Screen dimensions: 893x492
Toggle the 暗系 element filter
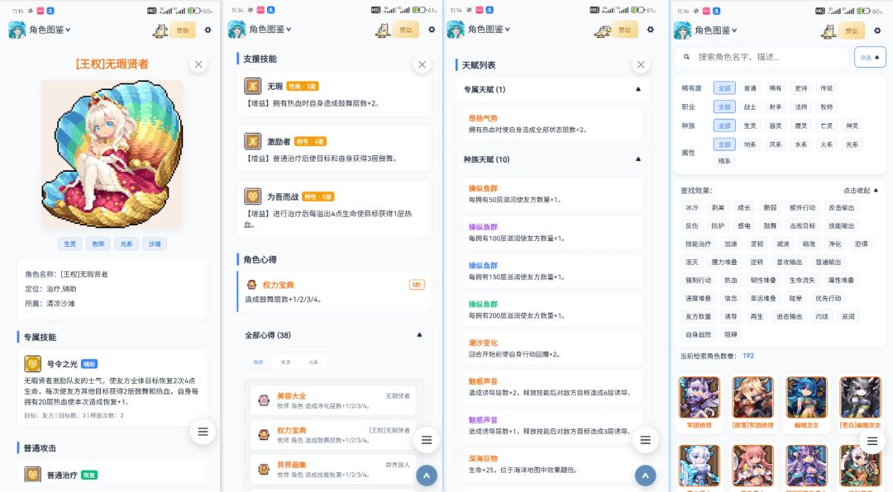(724, 161)
